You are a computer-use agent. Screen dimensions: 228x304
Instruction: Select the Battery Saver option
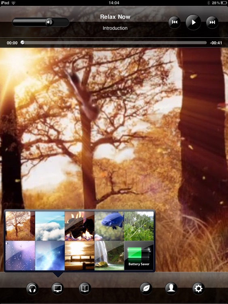point(139,255)
